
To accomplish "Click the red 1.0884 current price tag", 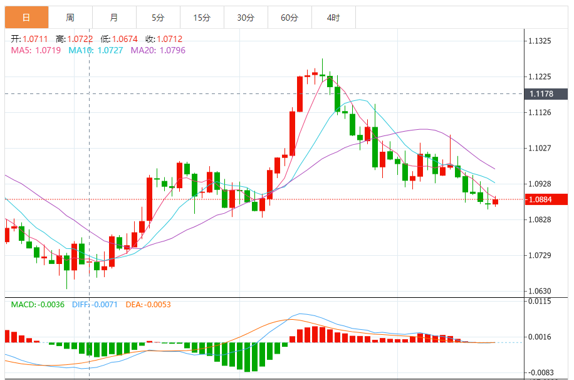I will click(x=546, y=199).
